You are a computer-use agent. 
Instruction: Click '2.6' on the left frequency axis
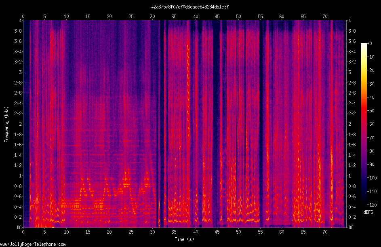(x=18, y=93)
